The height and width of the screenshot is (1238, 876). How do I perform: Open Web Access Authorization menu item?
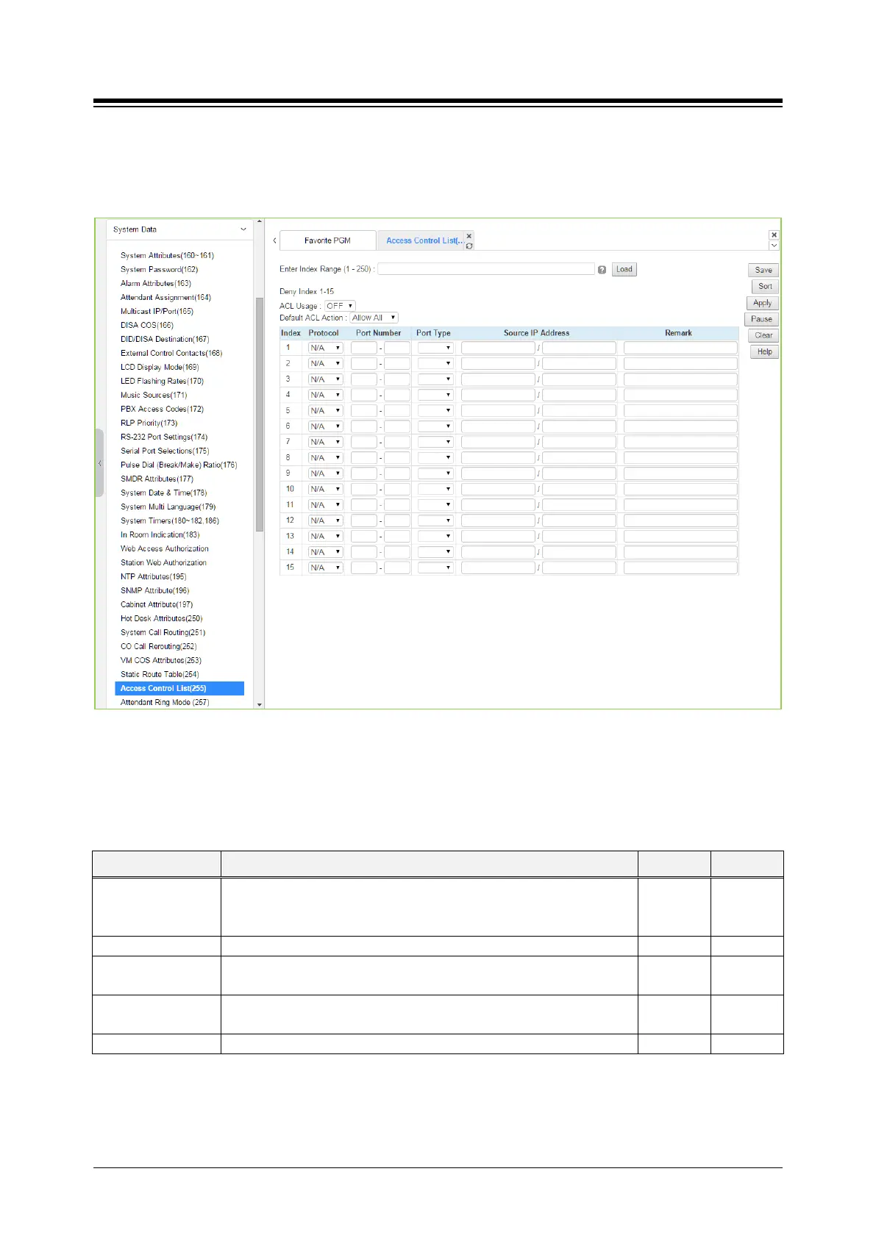(x=165, y=548)
